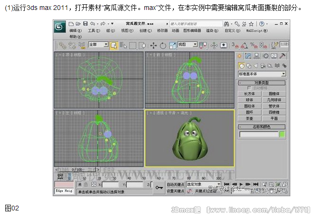Switch to the Modify command panel tab
The width and height of the screenshot is (324, 218).
pyautogui.click(x=248, y=56)
